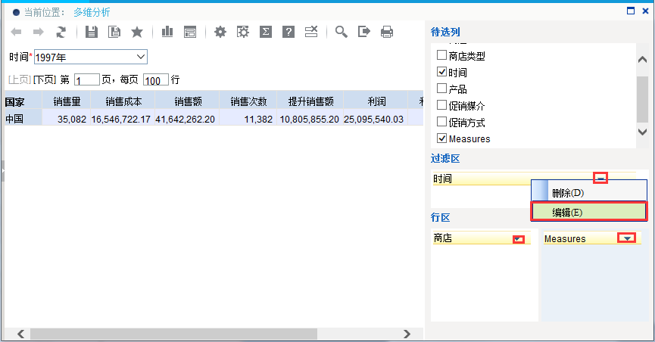Click the row remove X icon

coord(311,32)
